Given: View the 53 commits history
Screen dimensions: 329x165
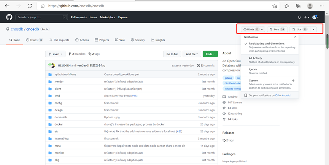Looking at the screenshot, I should pyautogui.click(x=206, y=65).
